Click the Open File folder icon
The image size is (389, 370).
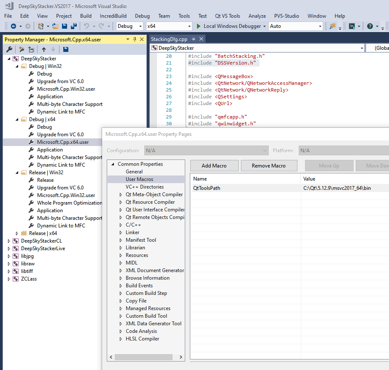(55, 26)
